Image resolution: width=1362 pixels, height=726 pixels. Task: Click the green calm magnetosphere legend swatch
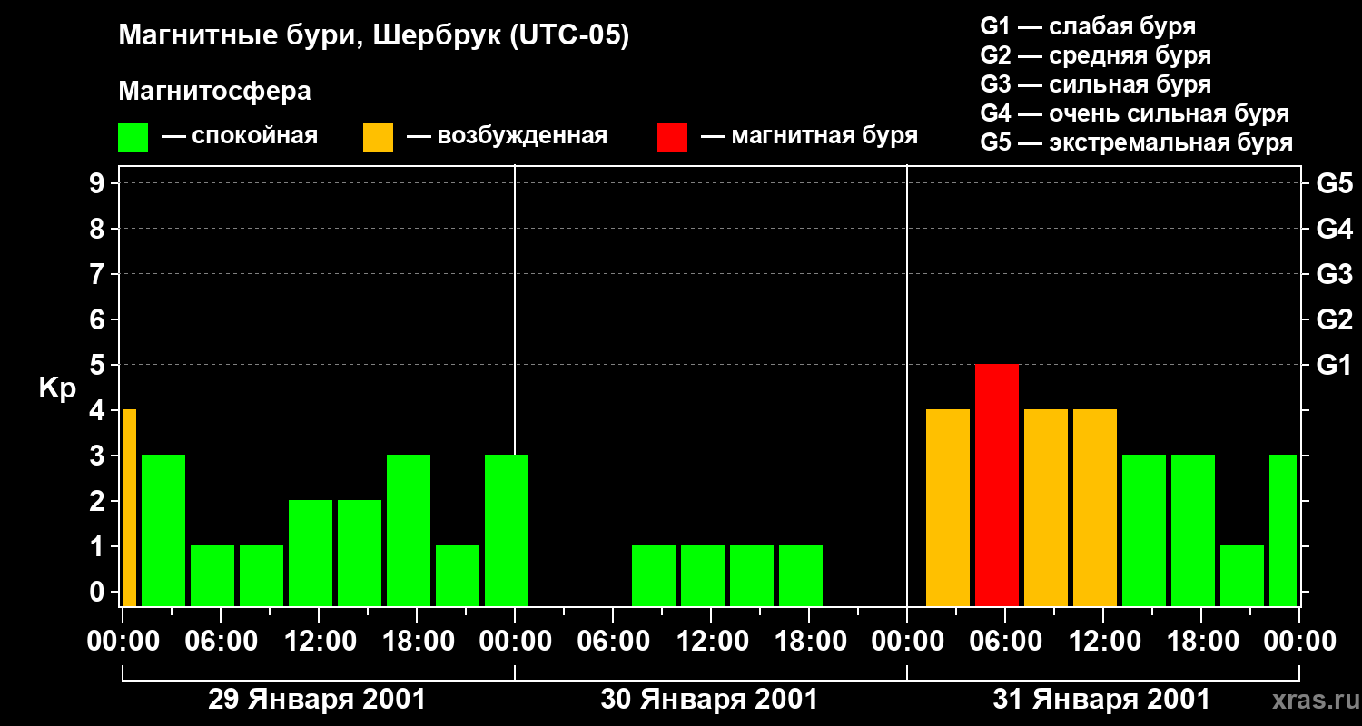coord(133,137)
